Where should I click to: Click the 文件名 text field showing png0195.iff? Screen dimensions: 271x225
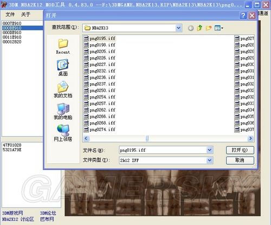tap(163, 150)
